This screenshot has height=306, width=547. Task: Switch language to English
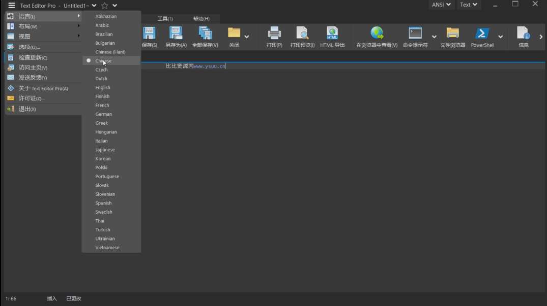click(103, 88)
